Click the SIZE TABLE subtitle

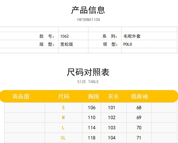tap(88, 82)
